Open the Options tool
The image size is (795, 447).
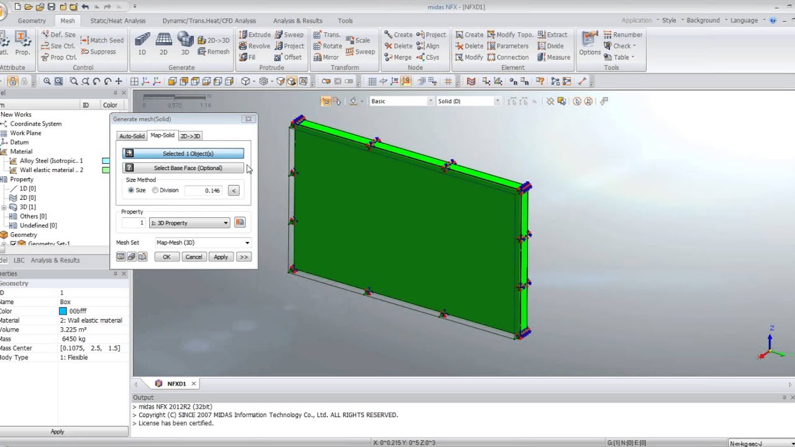(x=589, y=43)
